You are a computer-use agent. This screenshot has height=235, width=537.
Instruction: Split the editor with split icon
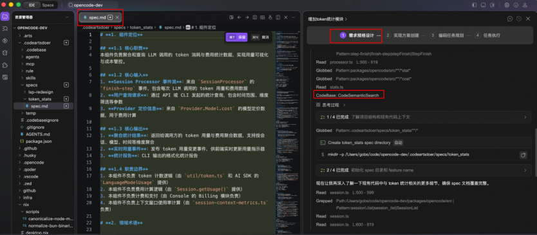click(278, 17)
